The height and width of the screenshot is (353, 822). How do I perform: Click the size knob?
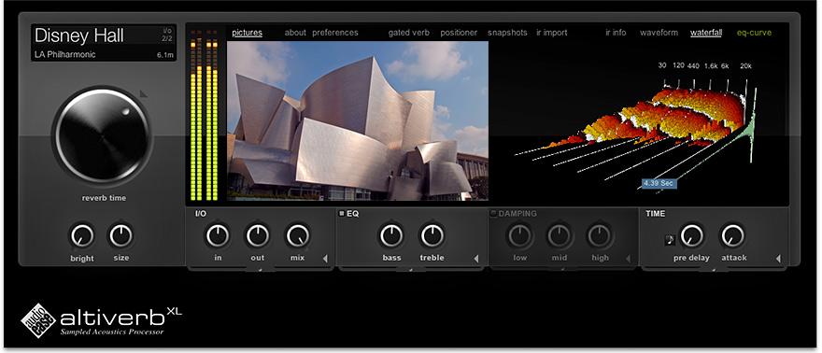coord(121,236)
